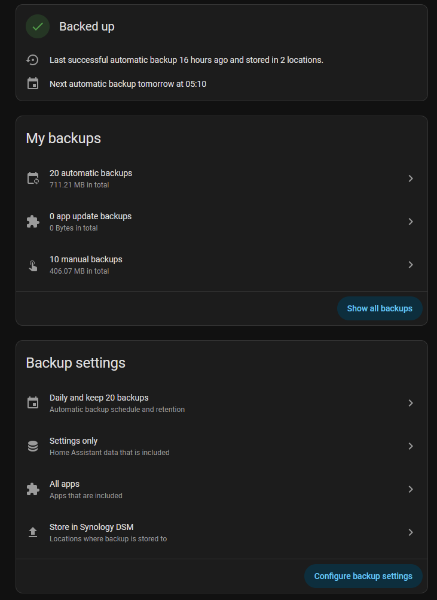
Task: Click the app update backups puzzle icon
Action: tap(33, 222)
